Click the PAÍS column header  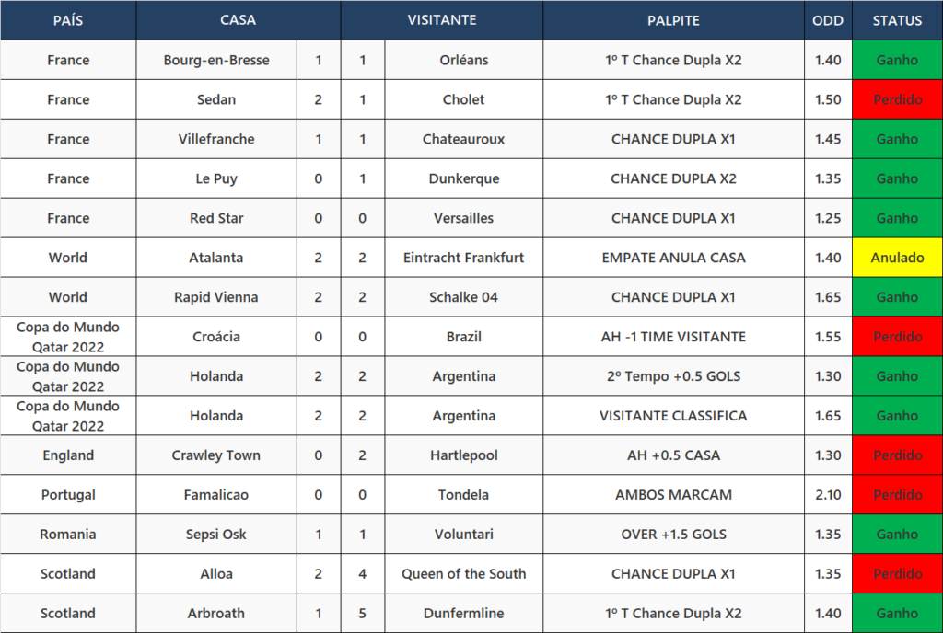click(x=68, y=20)
